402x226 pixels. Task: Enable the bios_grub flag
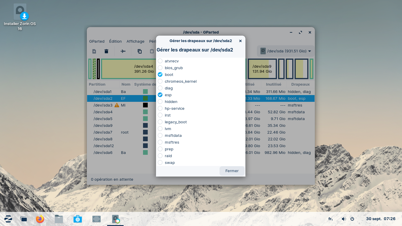click(160, 68)
